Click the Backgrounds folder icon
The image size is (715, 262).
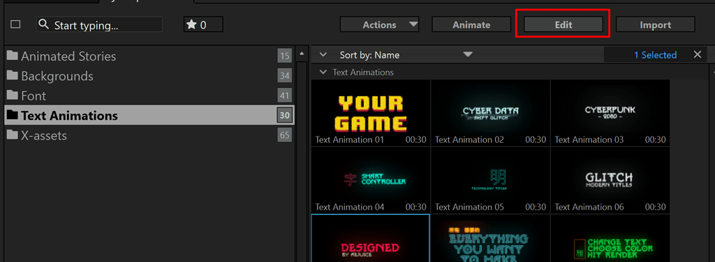tap(13, 75)
